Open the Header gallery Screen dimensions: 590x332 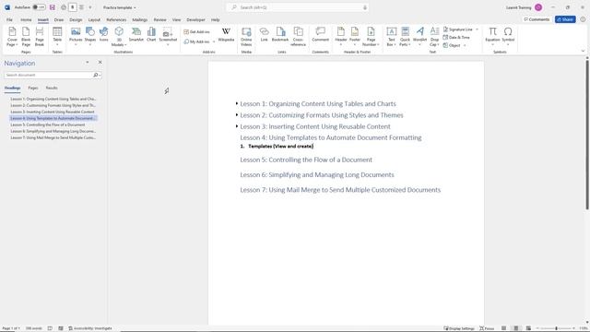(x=341, y=37)
